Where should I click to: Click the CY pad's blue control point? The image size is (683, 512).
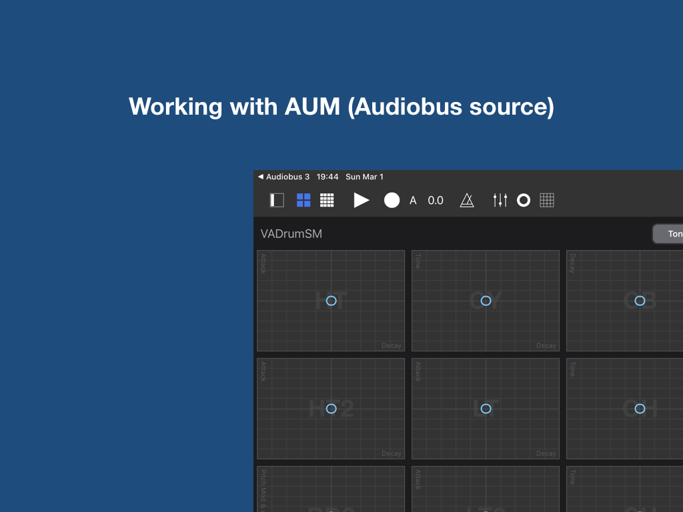pyautogui.click(x=486, y=301)
